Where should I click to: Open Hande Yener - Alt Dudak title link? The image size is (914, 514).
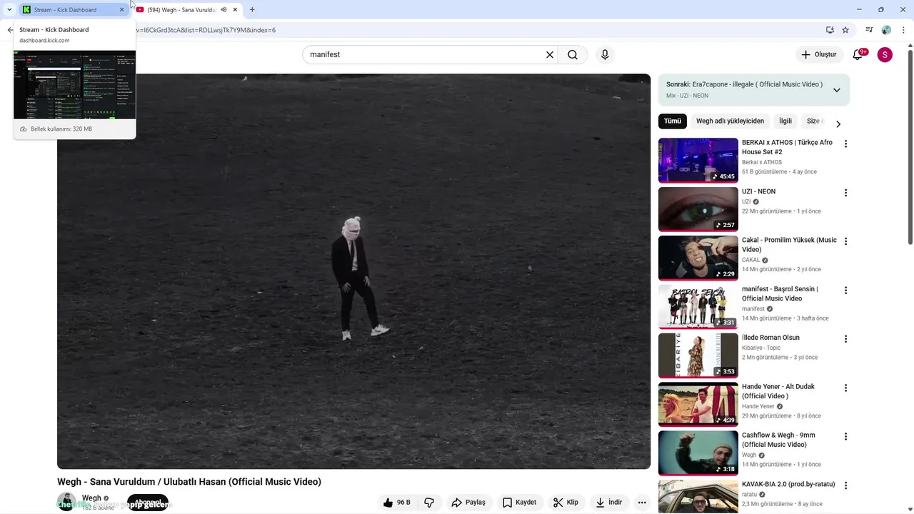[778, 391]
